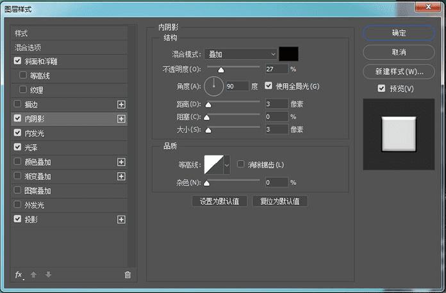Open the 混合模式 dropdown showing 叠加
The height and width of the screenshot is (293, 446).
(241, 54)
